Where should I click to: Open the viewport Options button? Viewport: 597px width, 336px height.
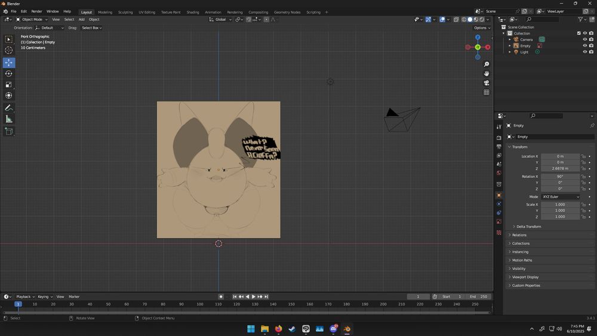(482, 28)
